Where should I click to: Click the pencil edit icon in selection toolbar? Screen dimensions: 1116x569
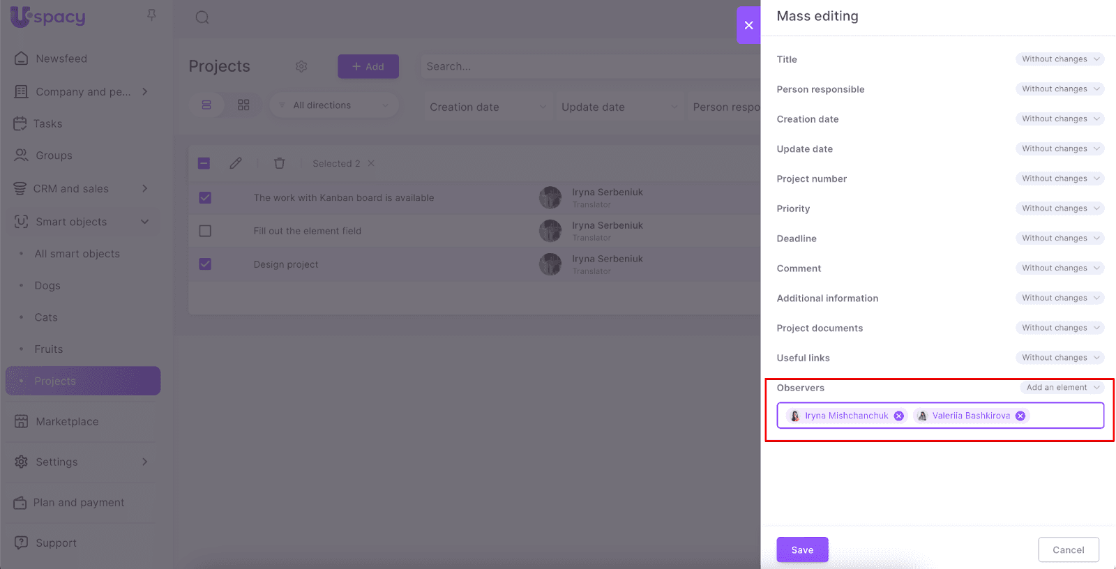click(236, 163)
